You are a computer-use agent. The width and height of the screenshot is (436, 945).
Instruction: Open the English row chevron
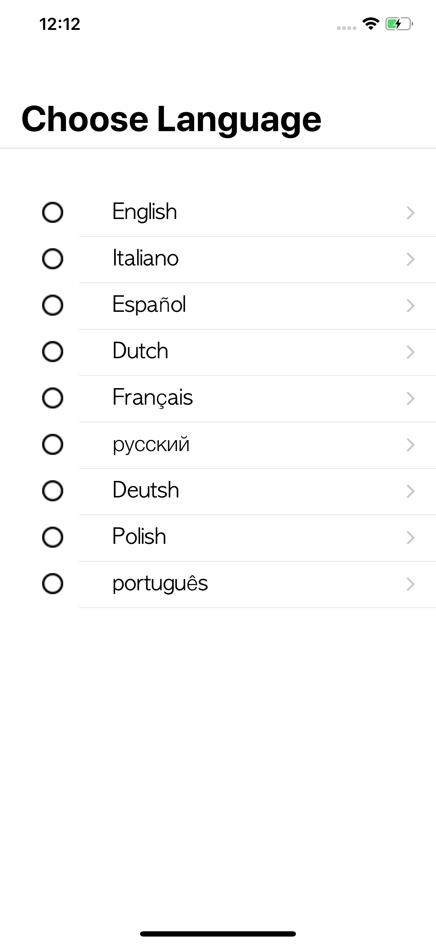point(410,213)
